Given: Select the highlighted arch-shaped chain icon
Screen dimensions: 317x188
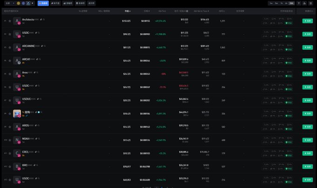Looking at the screenshot, I should (28, 3).
